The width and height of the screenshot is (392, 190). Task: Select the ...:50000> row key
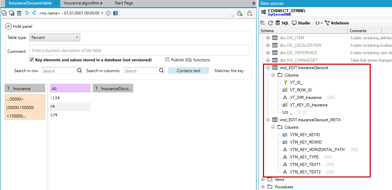coord(25,99)
